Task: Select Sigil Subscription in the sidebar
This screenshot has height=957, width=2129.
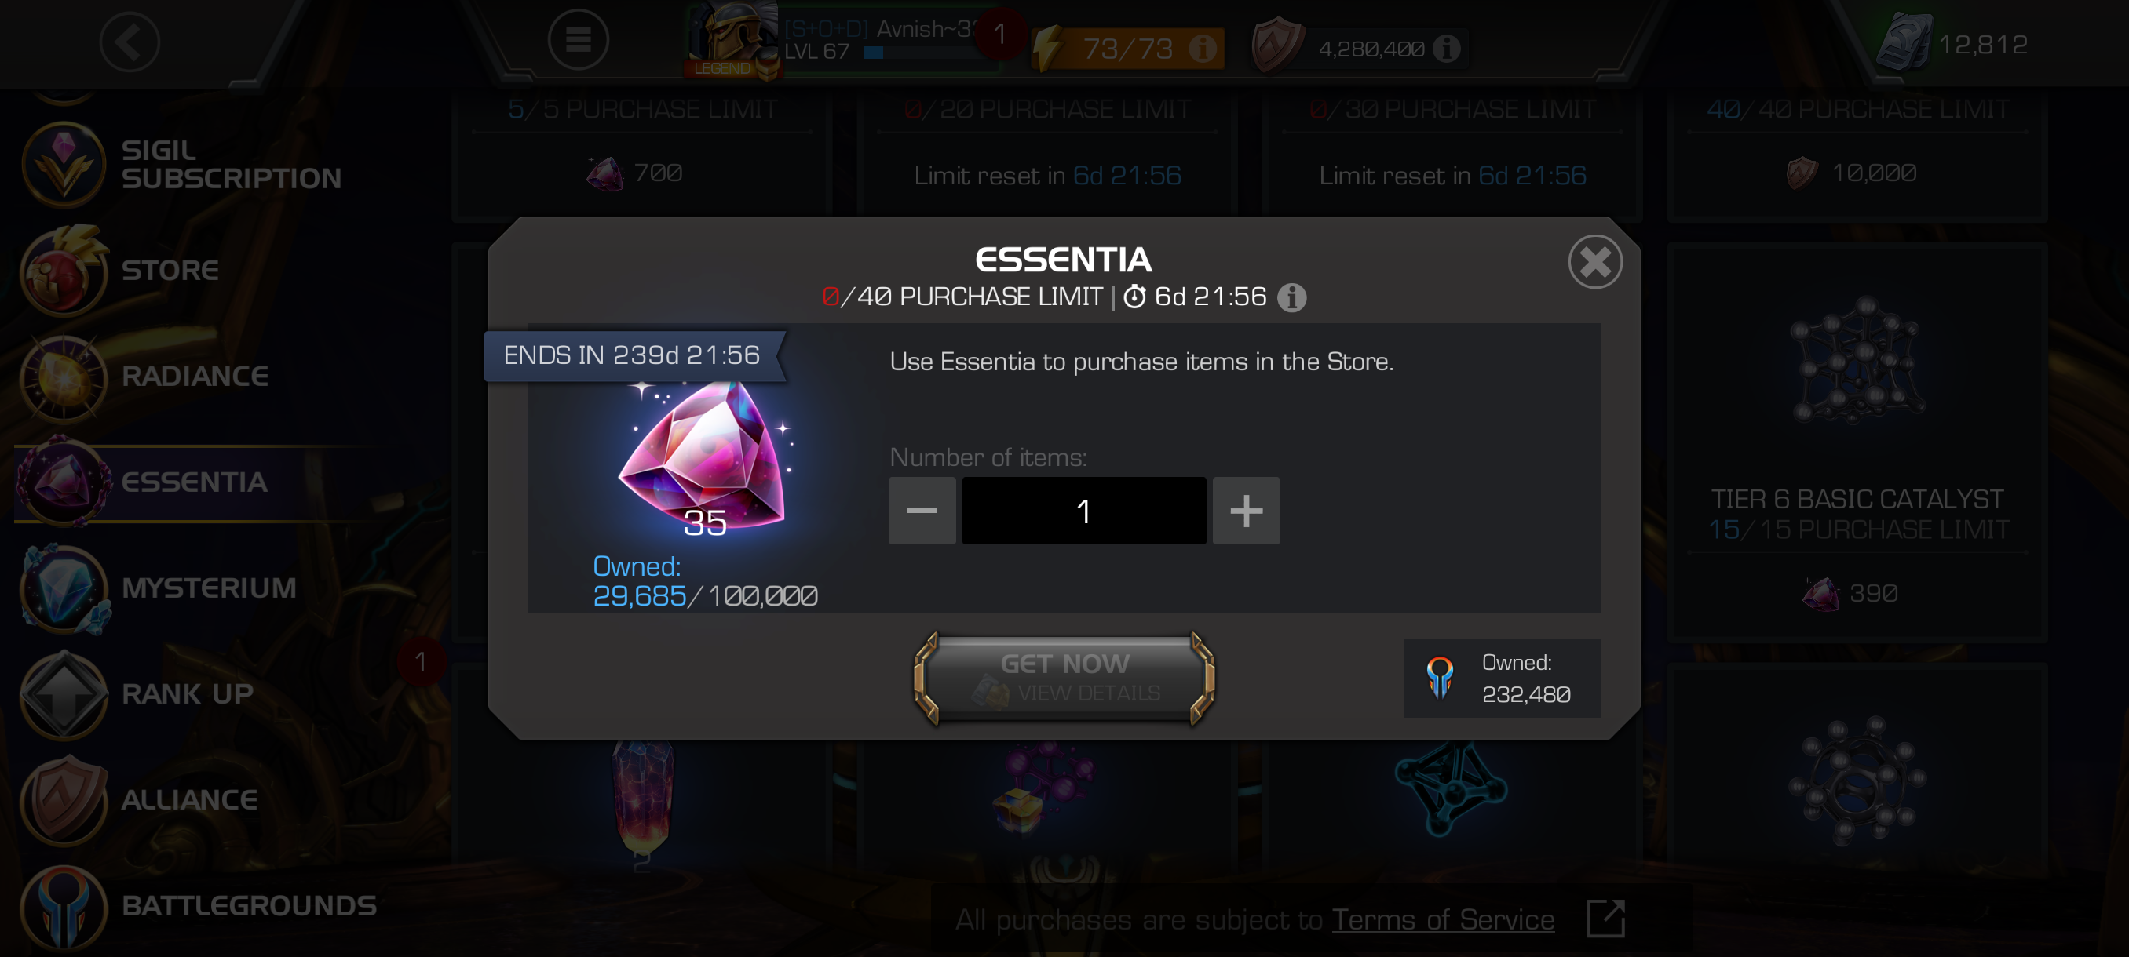Action: [182, 164]
